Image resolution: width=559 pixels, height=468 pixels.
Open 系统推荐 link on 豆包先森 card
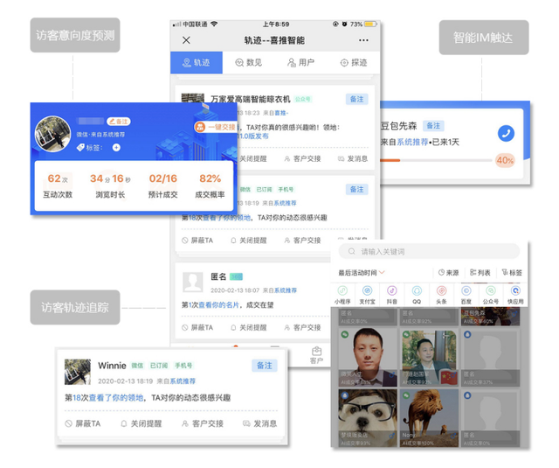[x=412, y=142]
